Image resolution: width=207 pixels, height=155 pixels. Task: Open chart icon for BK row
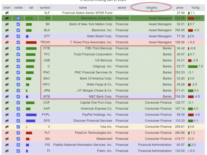(7, 24)
